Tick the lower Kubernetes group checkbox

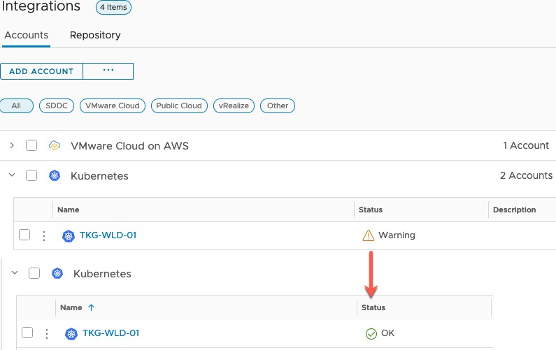pyautogui.click(x=34, y=272)
